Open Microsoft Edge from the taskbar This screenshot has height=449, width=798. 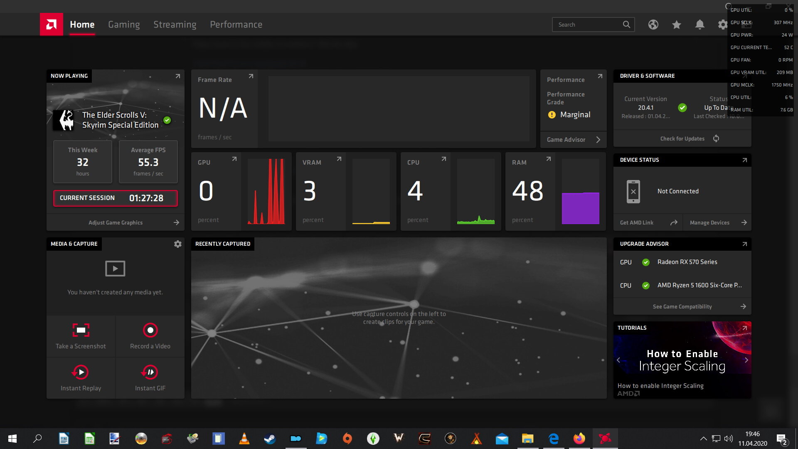coord(554,439)
